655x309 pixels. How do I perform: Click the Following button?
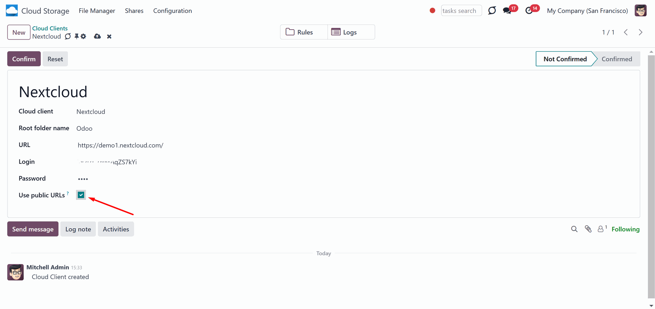625,229
